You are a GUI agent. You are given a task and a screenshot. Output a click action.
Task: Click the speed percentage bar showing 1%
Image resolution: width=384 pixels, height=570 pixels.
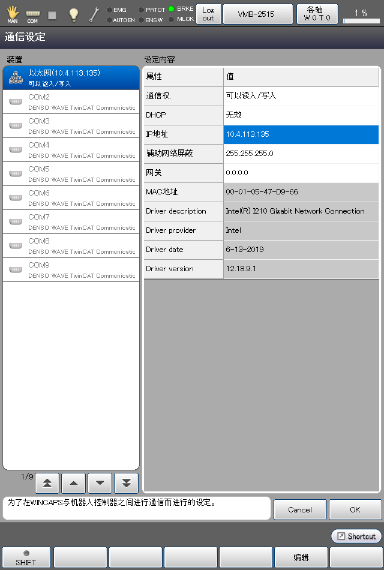pos(361,14)
